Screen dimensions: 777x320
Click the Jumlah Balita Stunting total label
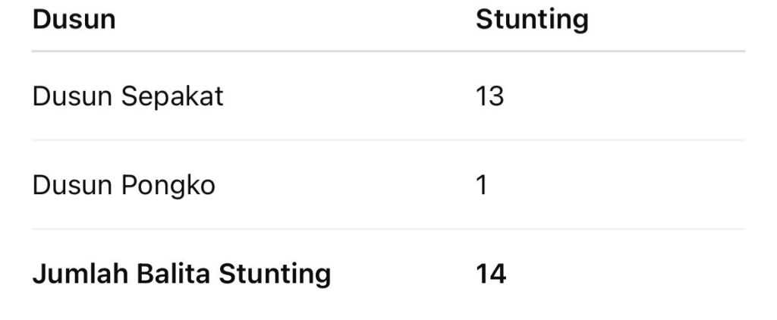[181, 275]
